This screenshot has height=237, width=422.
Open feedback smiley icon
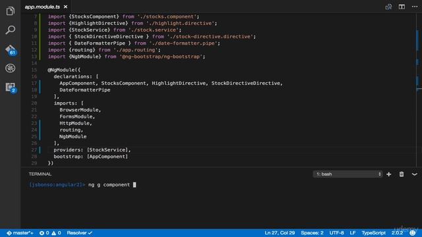tap(413, 233)
